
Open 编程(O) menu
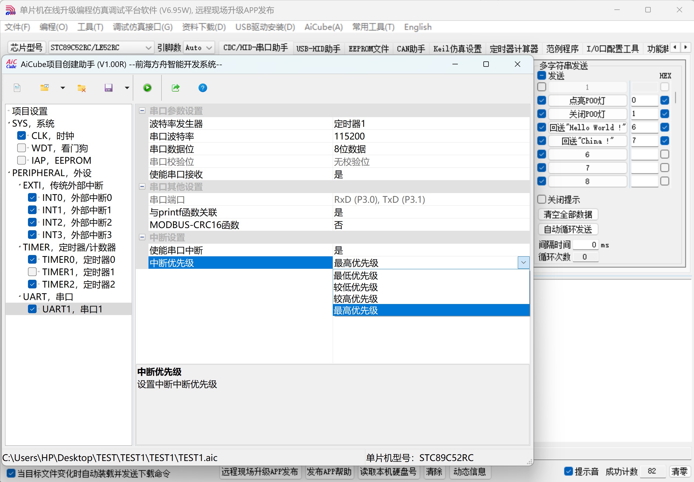pyautogui.click(x=53, y=27)
